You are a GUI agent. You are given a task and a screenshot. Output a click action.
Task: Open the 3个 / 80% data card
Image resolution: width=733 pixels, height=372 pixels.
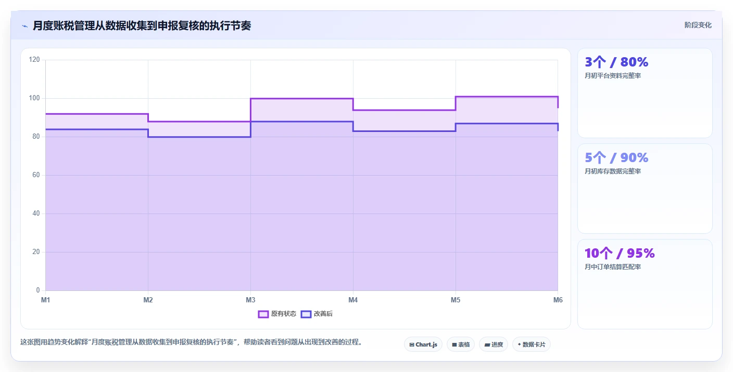[645, 93]
